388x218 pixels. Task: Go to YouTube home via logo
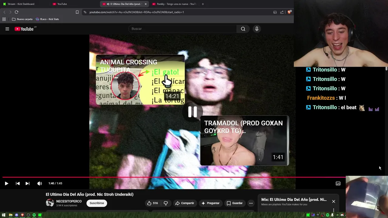tap(24, 29)
